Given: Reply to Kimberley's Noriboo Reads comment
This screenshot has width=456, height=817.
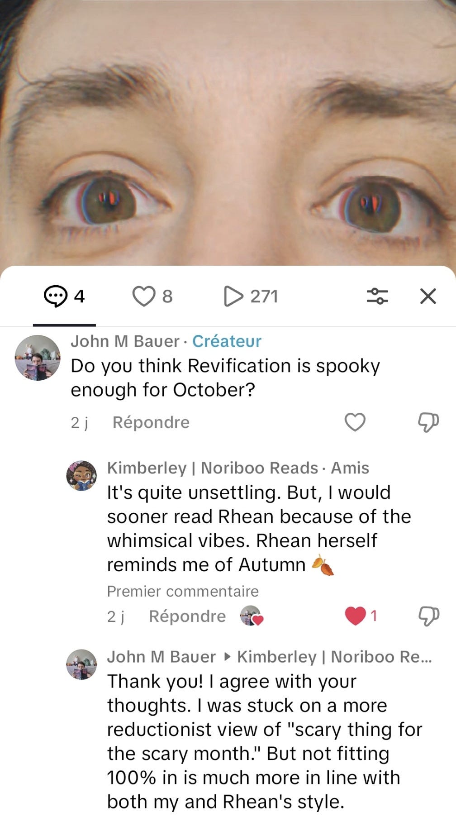Looking at the screenshot, I should pos(187,616).
